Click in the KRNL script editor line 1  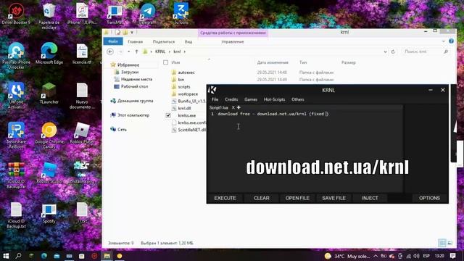[273, 114]
